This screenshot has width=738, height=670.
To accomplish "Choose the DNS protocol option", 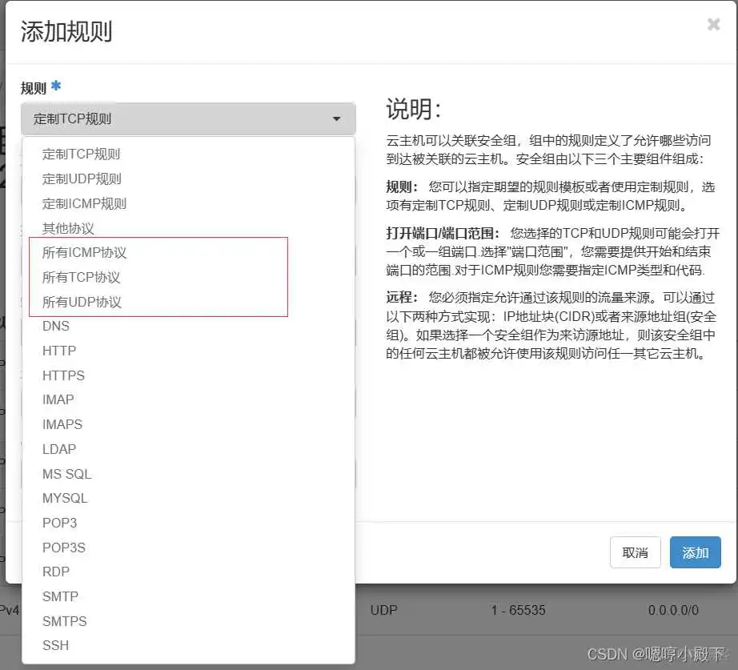I will [56, 326].
